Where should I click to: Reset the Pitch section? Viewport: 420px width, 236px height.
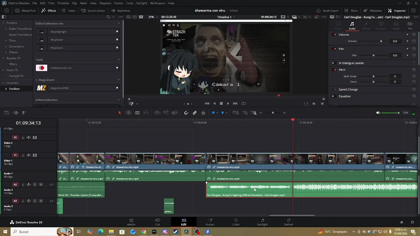414,69
